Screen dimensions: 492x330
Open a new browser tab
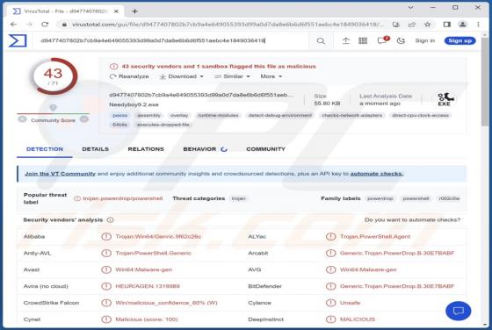tap(134, 11)
